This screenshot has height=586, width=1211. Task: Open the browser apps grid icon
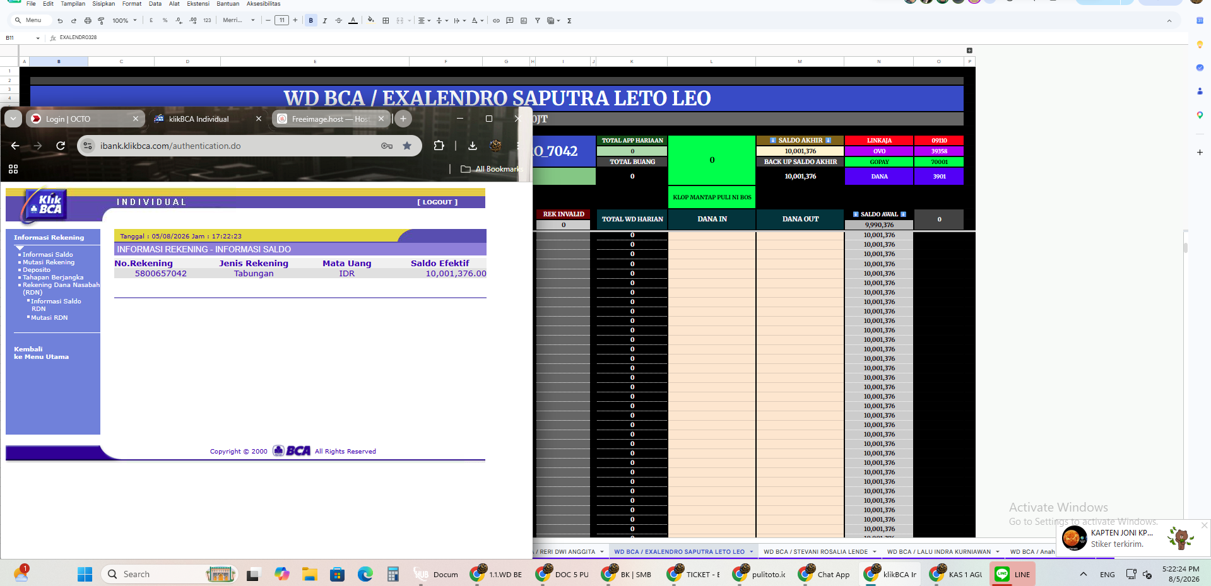coord(13,169)
